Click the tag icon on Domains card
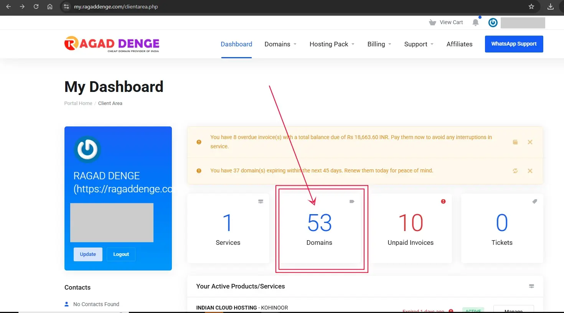The width and height of the screenshot is (564, 313). pos(352,202)
